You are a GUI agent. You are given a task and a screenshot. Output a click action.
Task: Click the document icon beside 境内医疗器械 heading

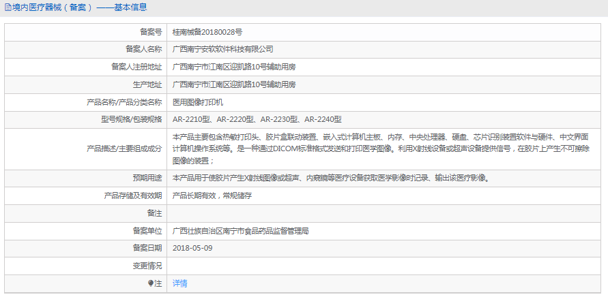(x=8, y=7)
